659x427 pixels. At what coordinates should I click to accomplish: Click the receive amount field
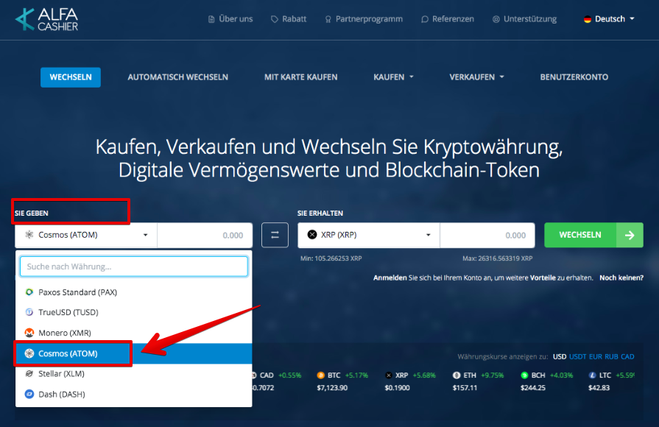487,235
